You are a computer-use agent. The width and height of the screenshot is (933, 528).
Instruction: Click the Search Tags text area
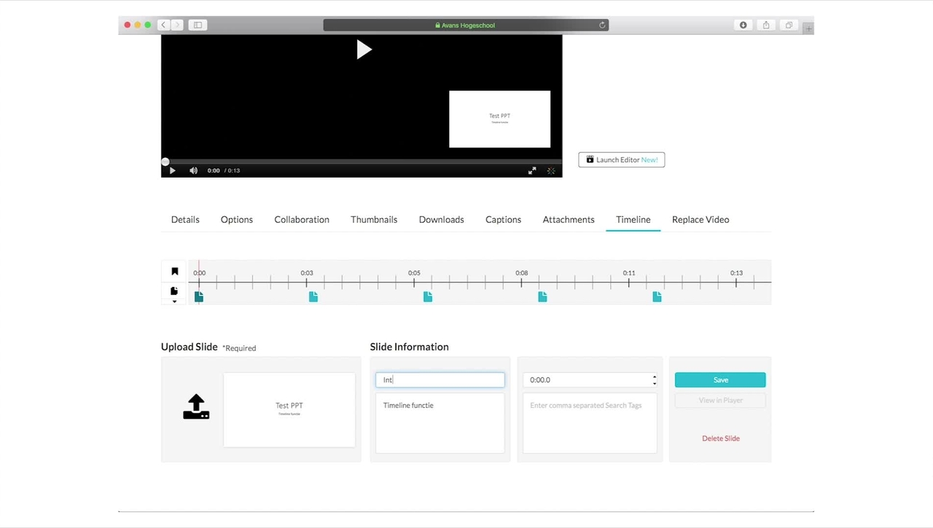click(590, 423)
